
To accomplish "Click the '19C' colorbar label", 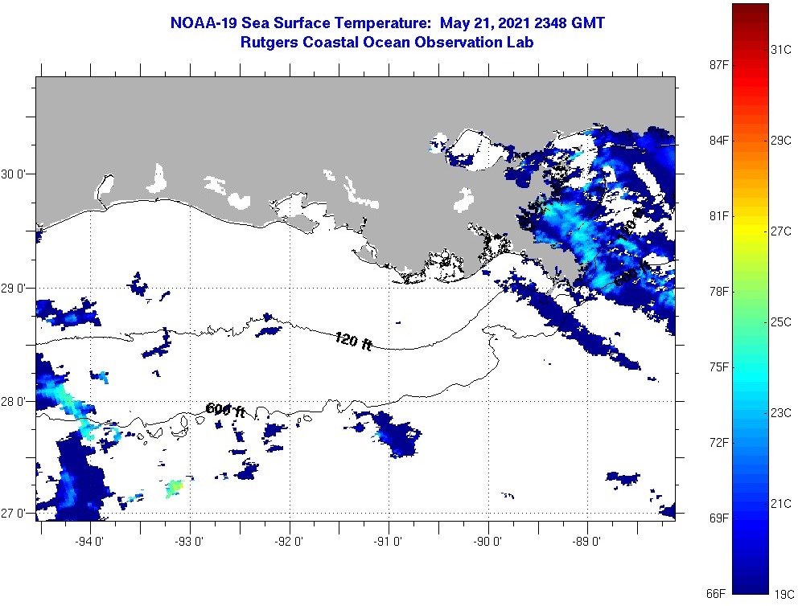I will [784, 594].
